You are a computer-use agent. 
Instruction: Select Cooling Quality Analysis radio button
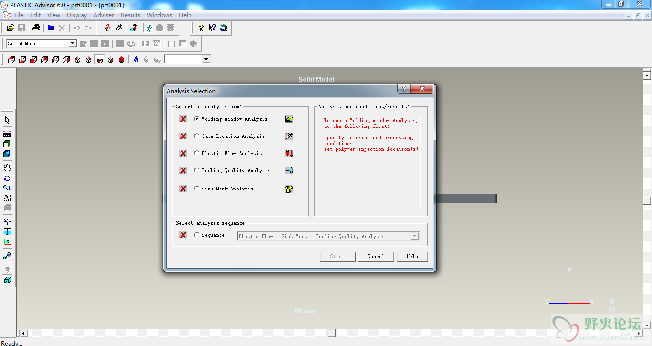196,170
